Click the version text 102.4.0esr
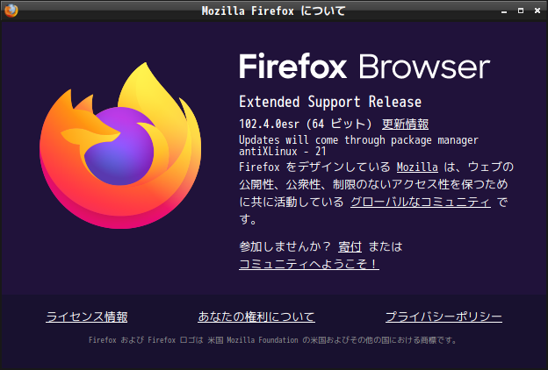 [x=269, y=124]
